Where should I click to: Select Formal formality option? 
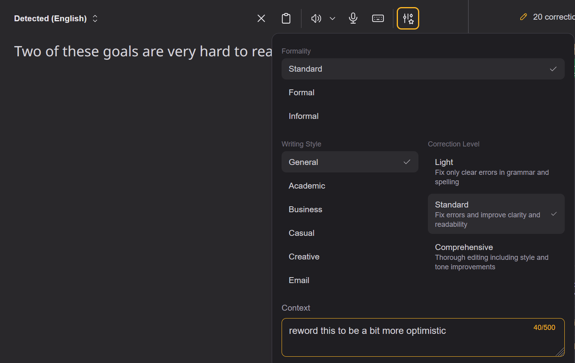tap(302, 93)
